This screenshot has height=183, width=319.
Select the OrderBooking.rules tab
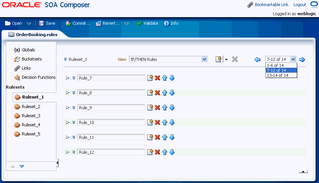[33, 35]
